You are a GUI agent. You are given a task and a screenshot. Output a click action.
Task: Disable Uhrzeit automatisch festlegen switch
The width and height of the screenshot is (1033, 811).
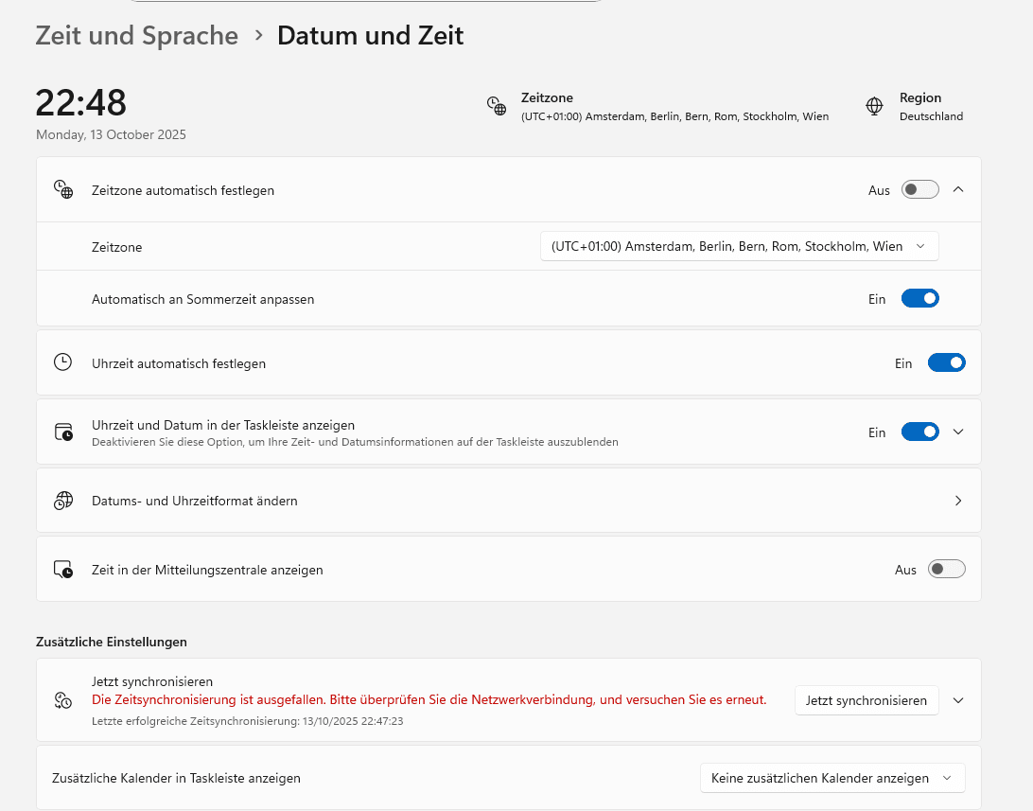click(x=946, y=362)
